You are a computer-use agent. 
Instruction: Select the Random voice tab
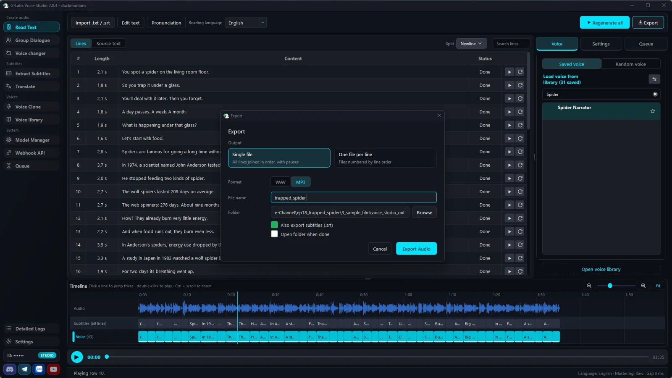tap(630, 64)
